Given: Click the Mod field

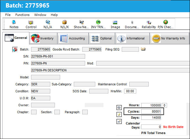Looking at the screenshot, I should click(143, 63).
